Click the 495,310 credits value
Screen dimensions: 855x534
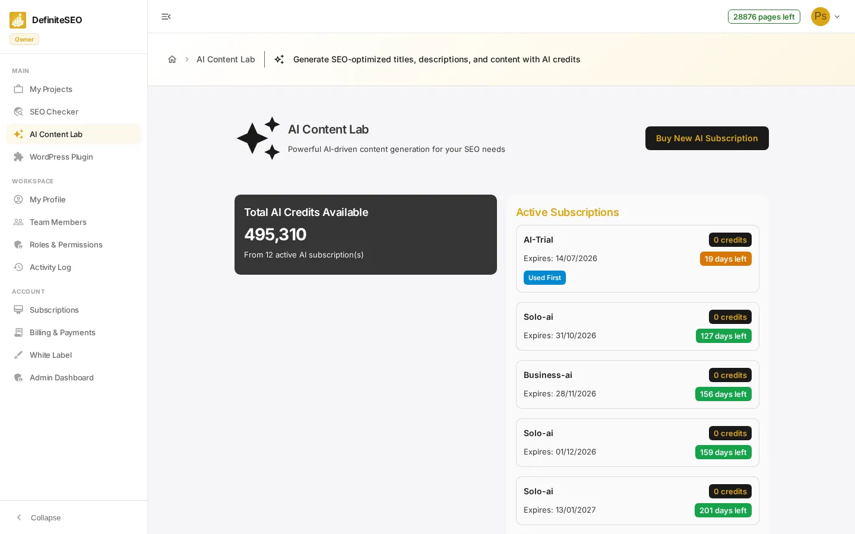coord(275,234)
